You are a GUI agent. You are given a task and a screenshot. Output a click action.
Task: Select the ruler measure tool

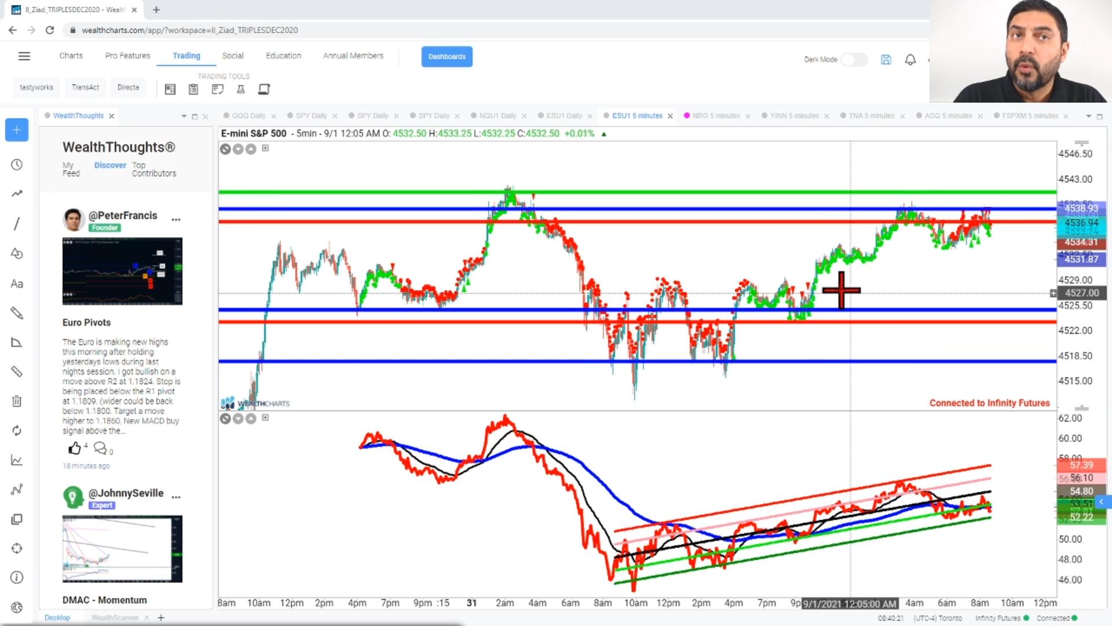(17, 371)
